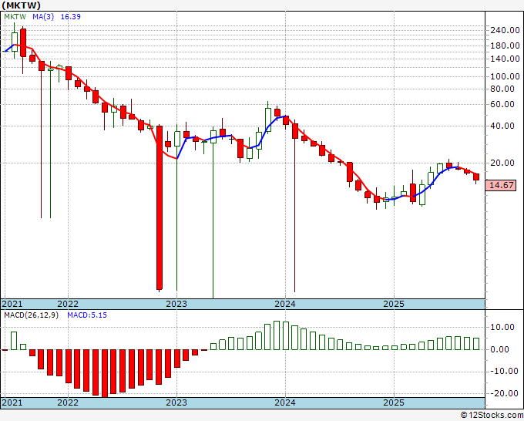Viewport: 524px width, 421px height.
Task: Click the MACD(26,12,9) label
Action: [x=31, y=315]
